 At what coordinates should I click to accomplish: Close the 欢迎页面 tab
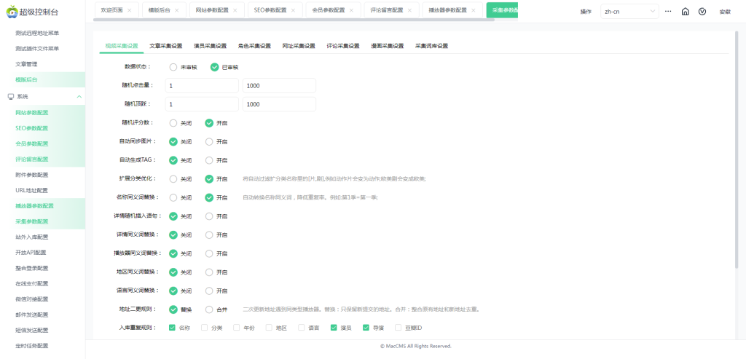point(130,10)
